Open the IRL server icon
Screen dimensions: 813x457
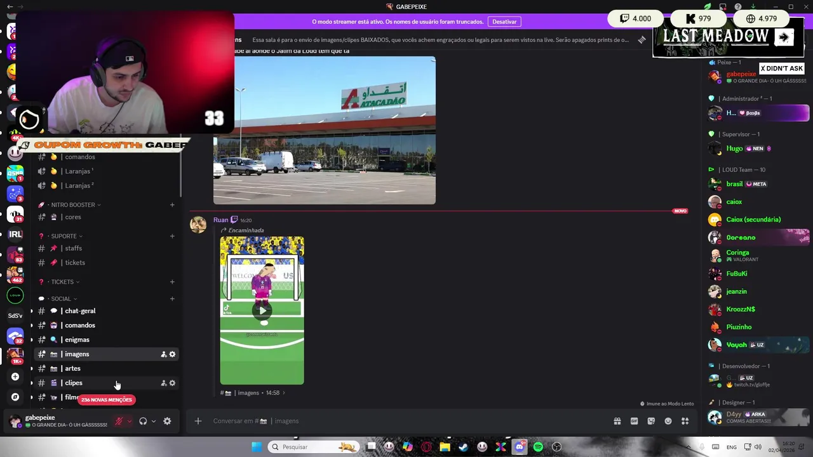pos(15,234)
